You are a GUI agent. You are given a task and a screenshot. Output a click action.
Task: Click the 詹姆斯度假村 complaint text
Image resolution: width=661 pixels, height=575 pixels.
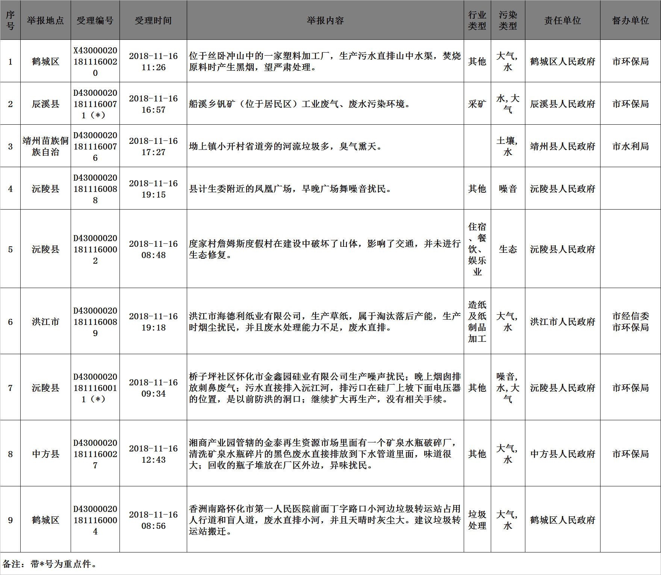(325, 249)
